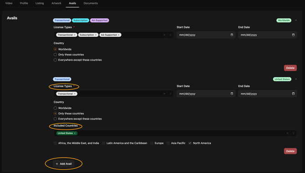
Task: Delete the United States avail
Action: 290,151
